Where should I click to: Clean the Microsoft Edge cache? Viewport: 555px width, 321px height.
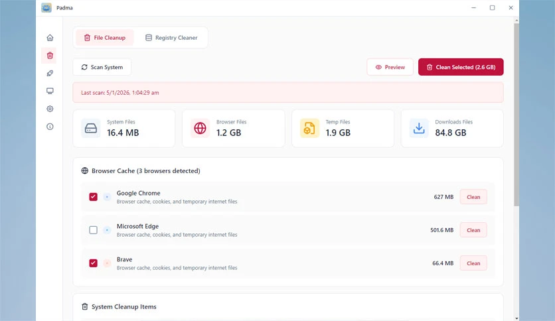(x=473, y=230)
